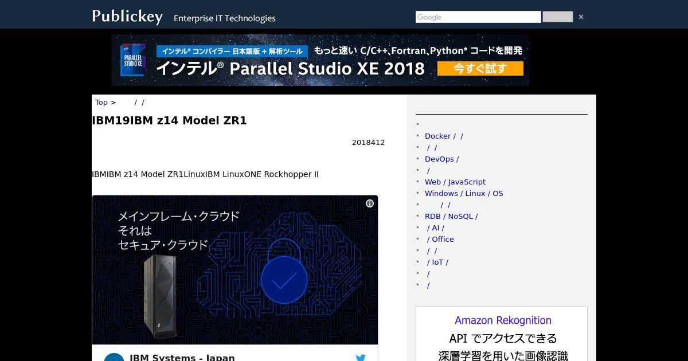
Task: Click the Enterprise IT Technologies tagline
Action: [x=225, y=18]
